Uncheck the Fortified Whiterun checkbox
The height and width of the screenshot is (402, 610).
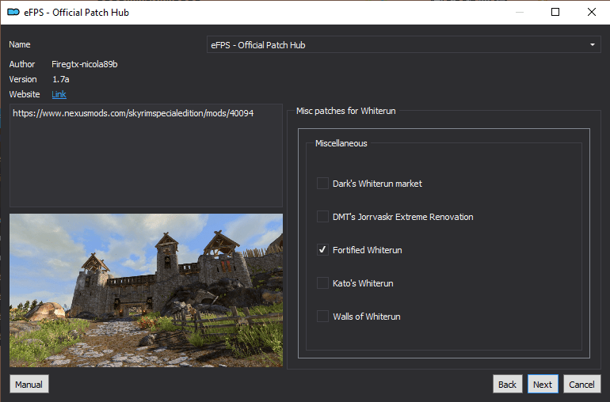tap(322, 249)
